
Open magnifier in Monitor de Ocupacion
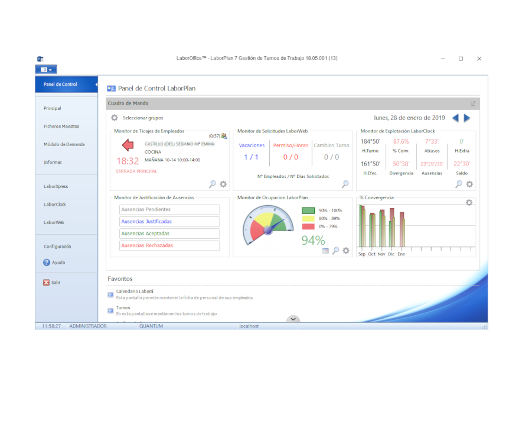[335, 250]
